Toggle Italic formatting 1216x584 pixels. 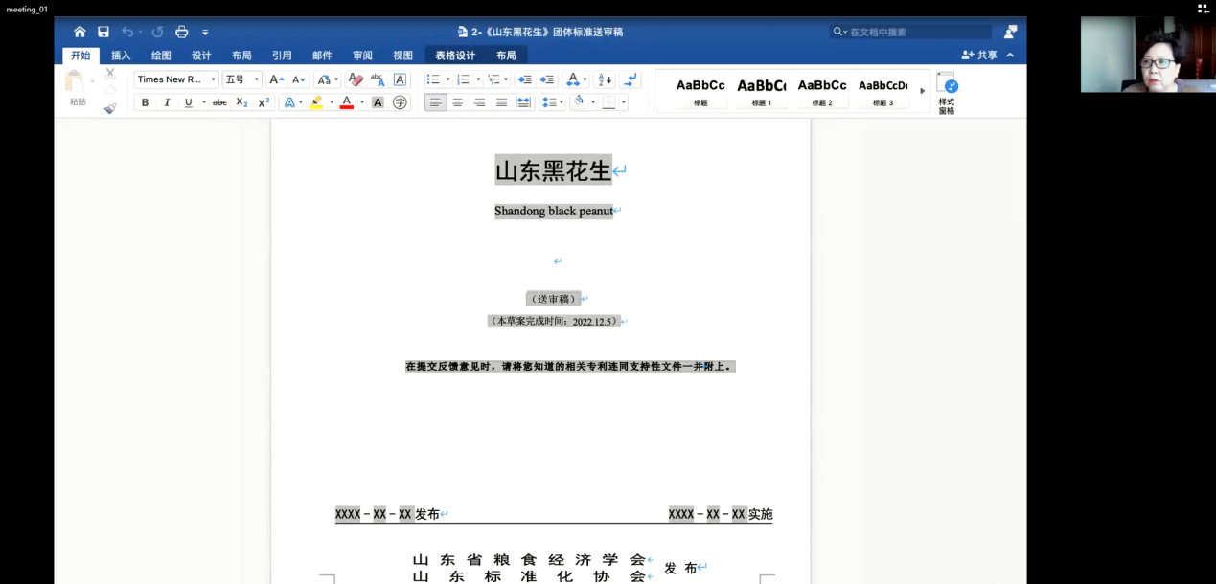[x=167, y=102]
